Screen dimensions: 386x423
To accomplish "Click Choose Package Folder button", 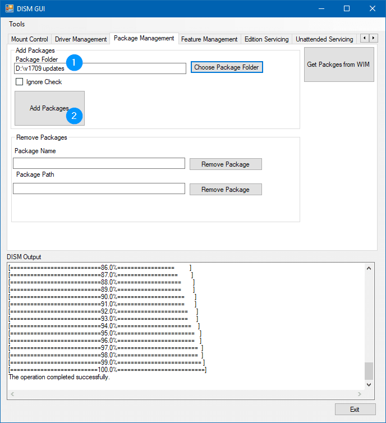I will click(227, 67).
